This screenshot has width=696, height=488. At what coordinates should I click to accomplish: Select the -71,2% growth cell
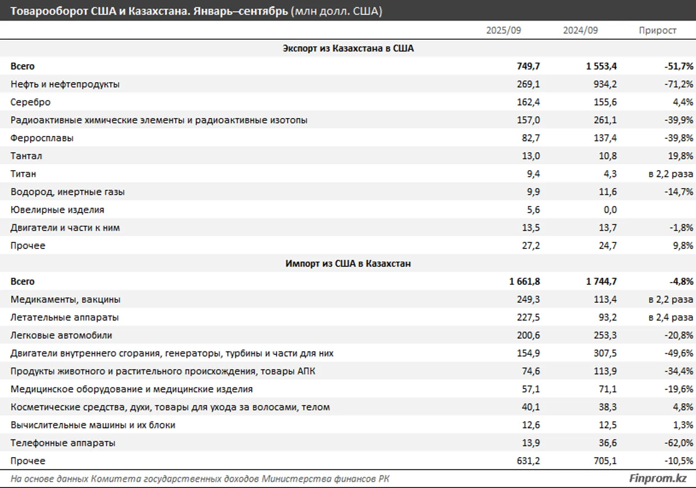(x=679, y=85)
